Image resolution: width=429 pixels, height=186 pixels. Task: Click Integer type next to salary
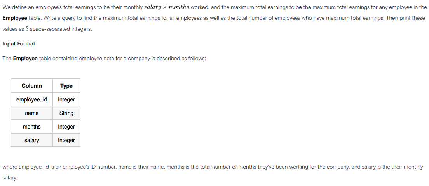(66, 140)
